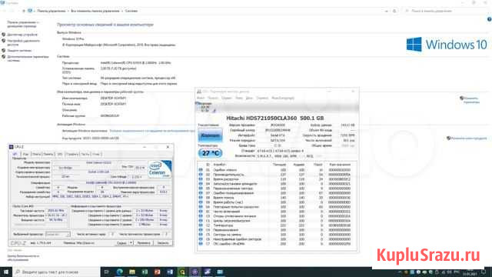This screenshot has width=492, height=277.
Task: Open the Настройка удаленного доступа link
Action: tap(24, 43)
